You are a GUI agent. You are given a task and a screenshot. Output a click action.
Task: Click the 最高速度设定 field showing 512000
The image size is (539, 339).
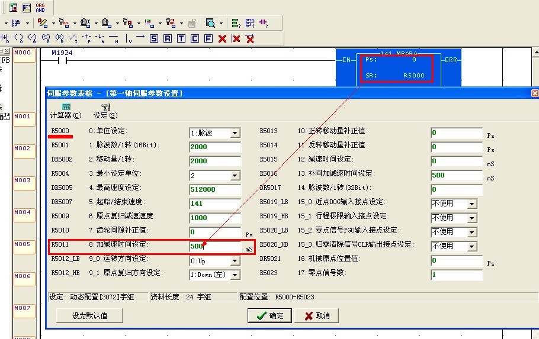(215, 189)
